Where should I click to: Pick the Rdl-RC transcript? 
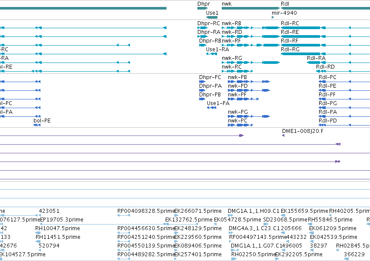tap(325, 28)
